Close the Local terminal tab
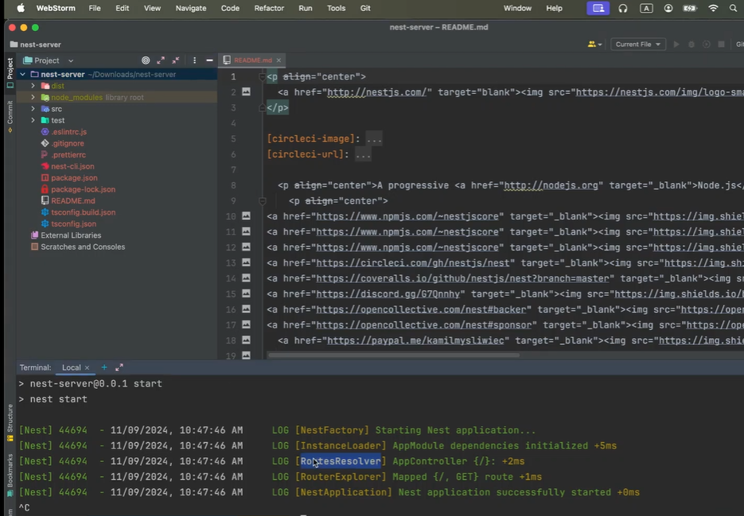 pos(87,367)
